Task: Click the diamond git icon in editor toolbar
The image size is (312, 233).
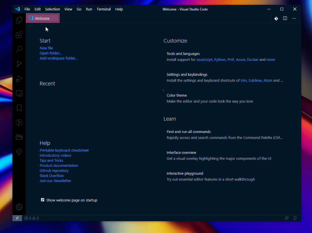Action: pos(276,19)
